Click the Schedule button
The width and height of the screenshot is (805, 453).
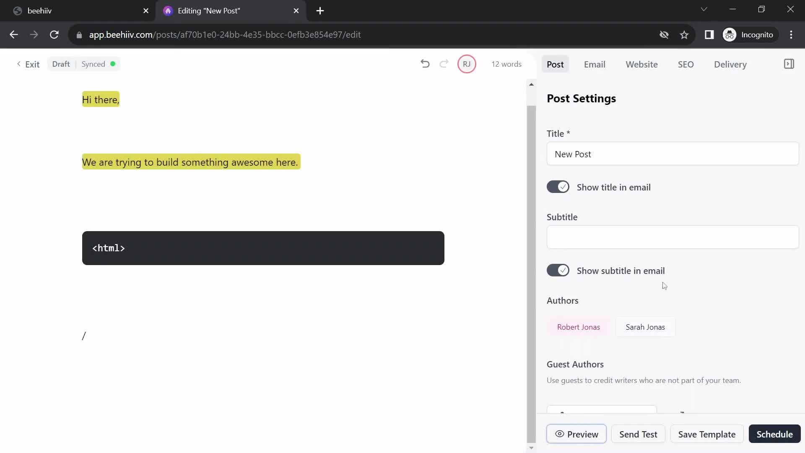click(x=775, y=435)
